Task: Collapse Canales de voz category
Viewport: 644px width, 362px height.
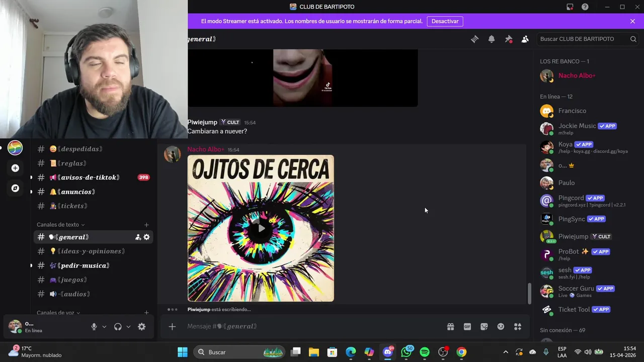Action: point(58,313)
